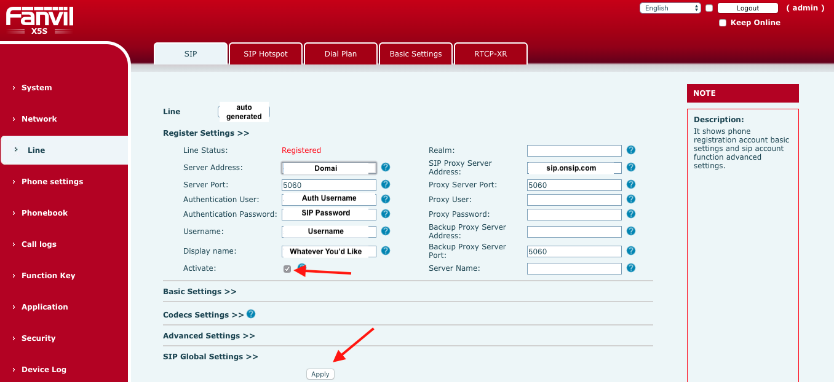Image resolution: width=834 pixels, height=382 pixels.
Task: Click the Proxy Password input field
Action: click(574, 214)
